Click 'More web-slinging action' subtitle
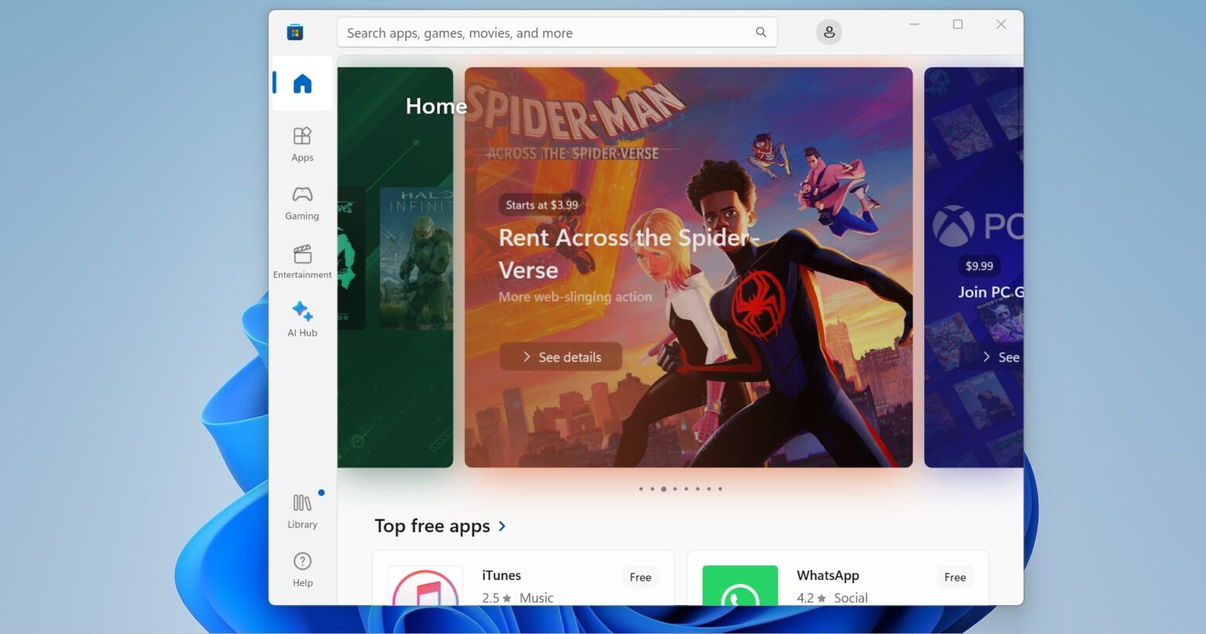The image size is (1206, 634). coord(575,297)
